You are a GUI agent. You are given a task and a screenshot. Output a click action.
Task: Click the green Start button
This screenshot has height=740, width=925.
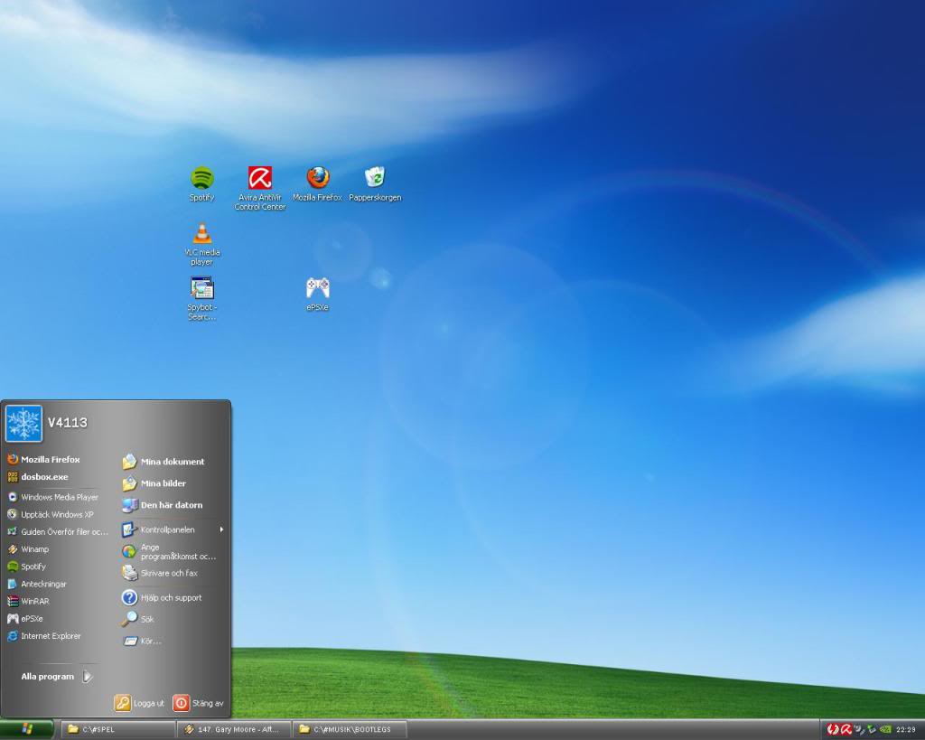tap(26, 729)
